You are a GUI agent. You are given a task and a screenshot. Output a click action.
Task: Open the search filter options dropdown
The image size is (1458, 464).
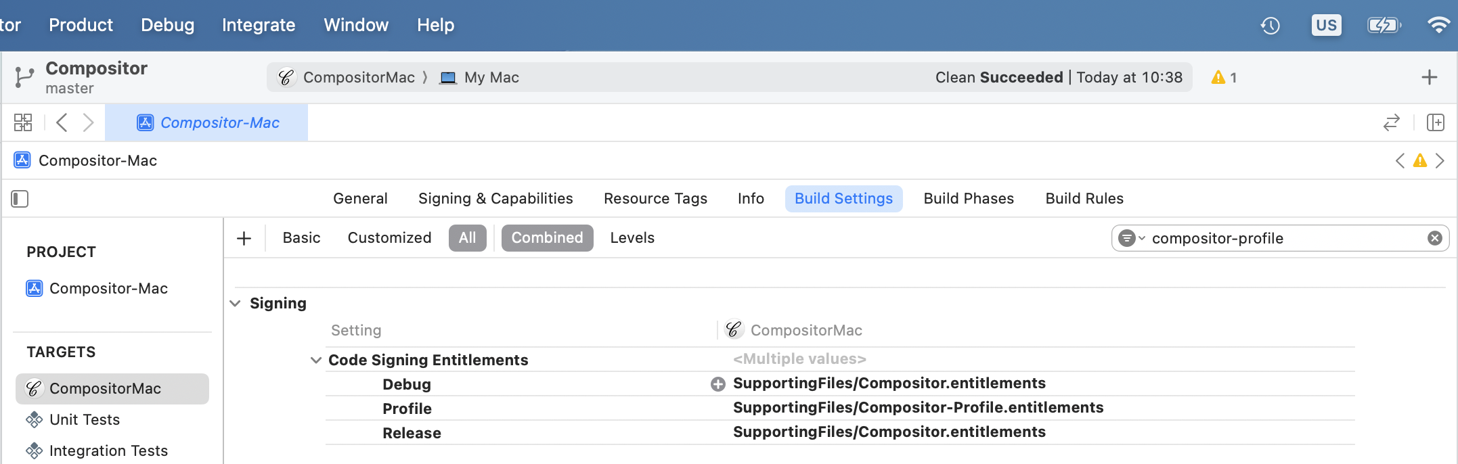point(1131,238)
